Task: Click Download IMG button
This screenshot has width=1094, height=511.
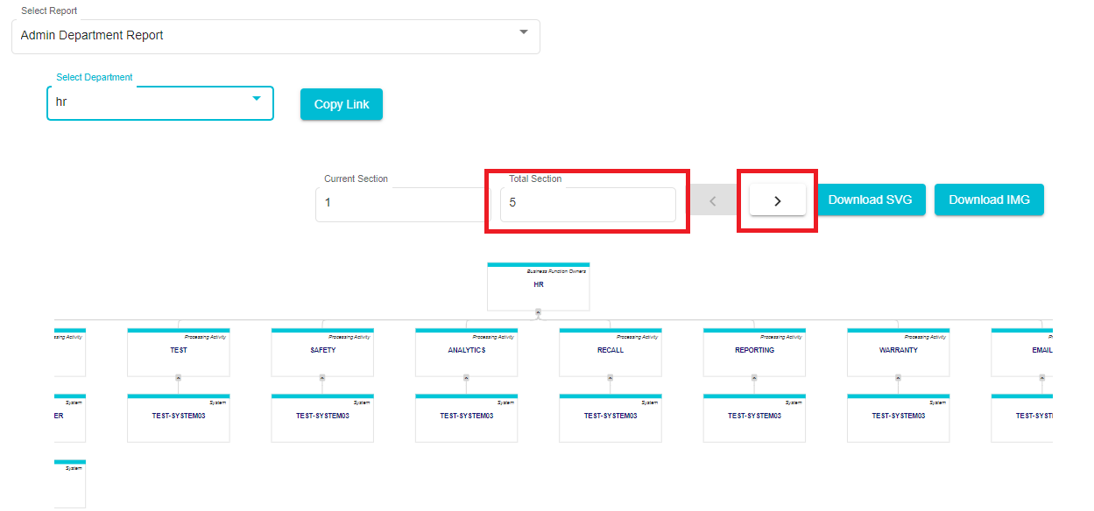Action: (x=989, y=199)
